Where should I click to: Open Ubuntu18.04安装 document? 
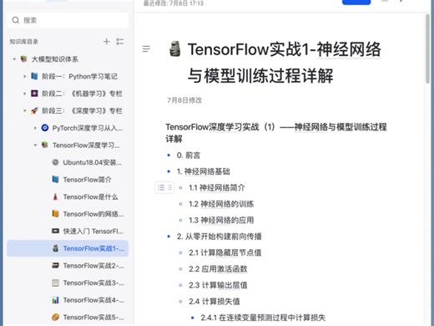[92, 162]
